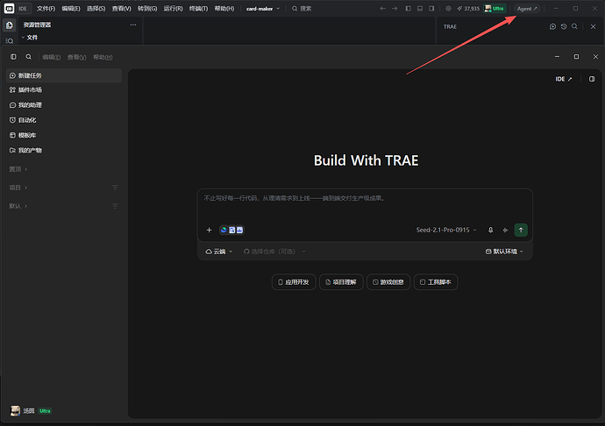
Task: Open 自动化 in the sidebar
Action: [64, 120]
